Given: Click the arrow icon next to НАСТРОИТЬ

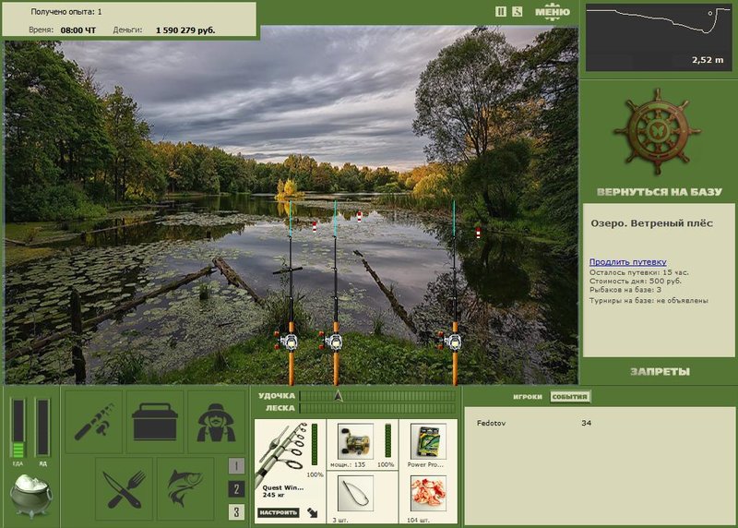Looking at the screenshot, I should tap(313, 512).
